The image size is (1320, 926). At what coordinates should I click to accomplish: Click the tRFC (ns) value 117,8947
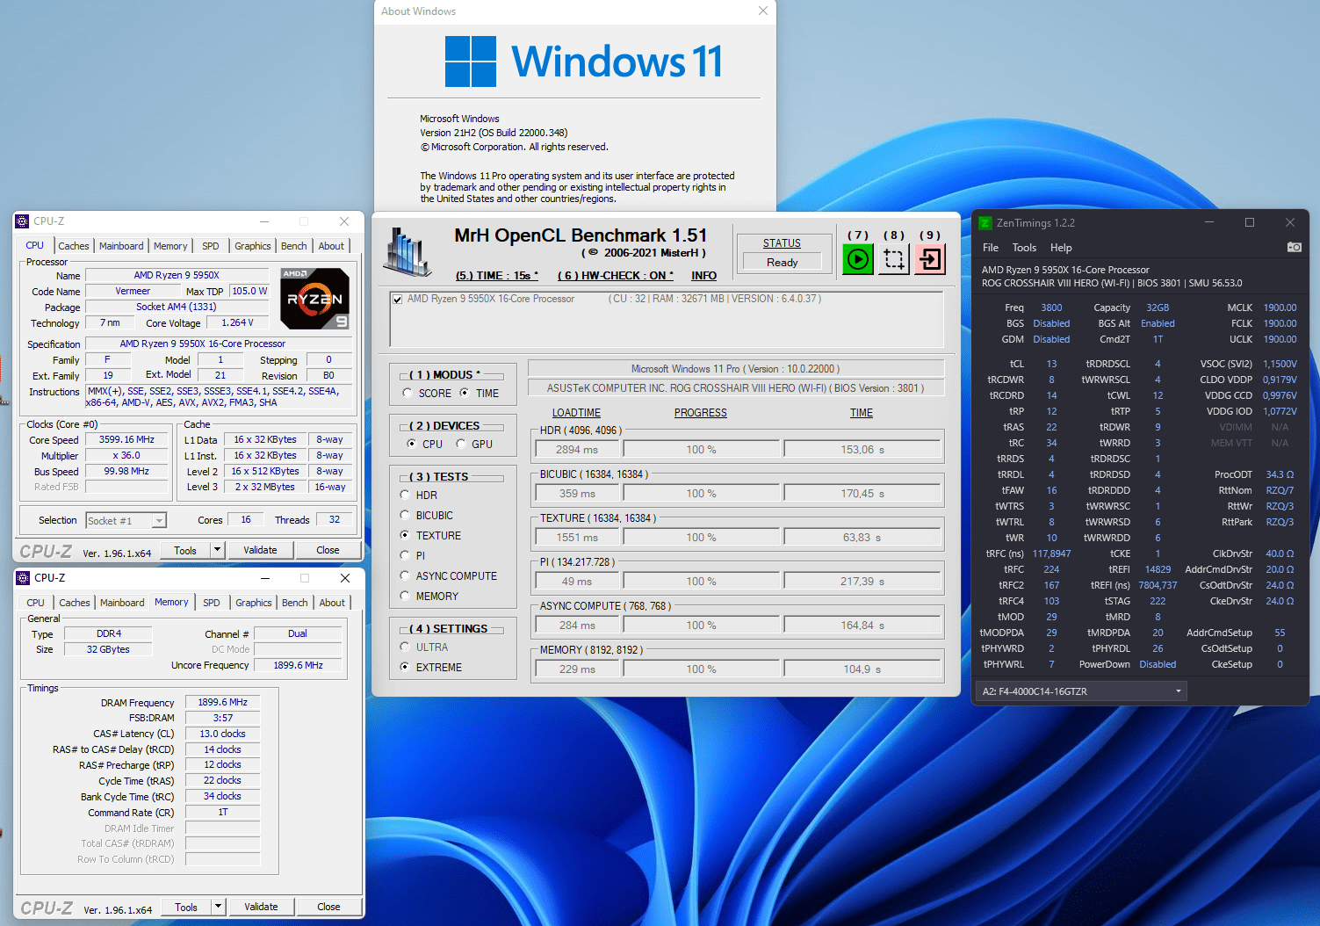point(1051,553)
